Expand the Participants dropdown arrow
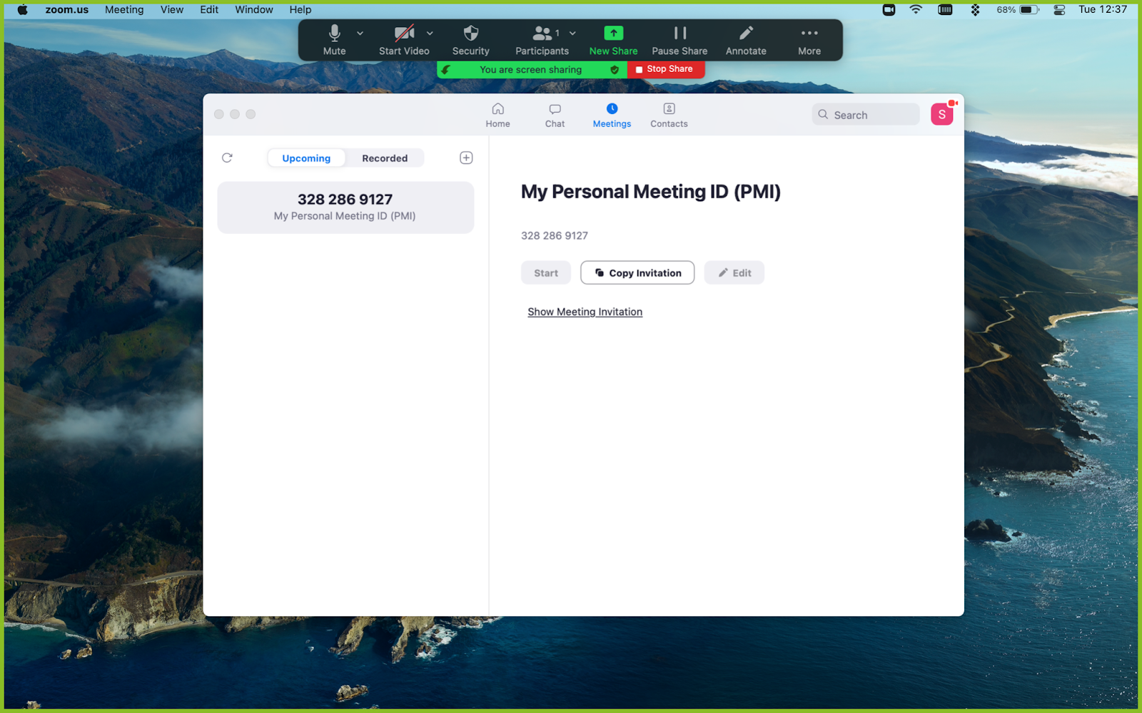 [x=572, y=33]
